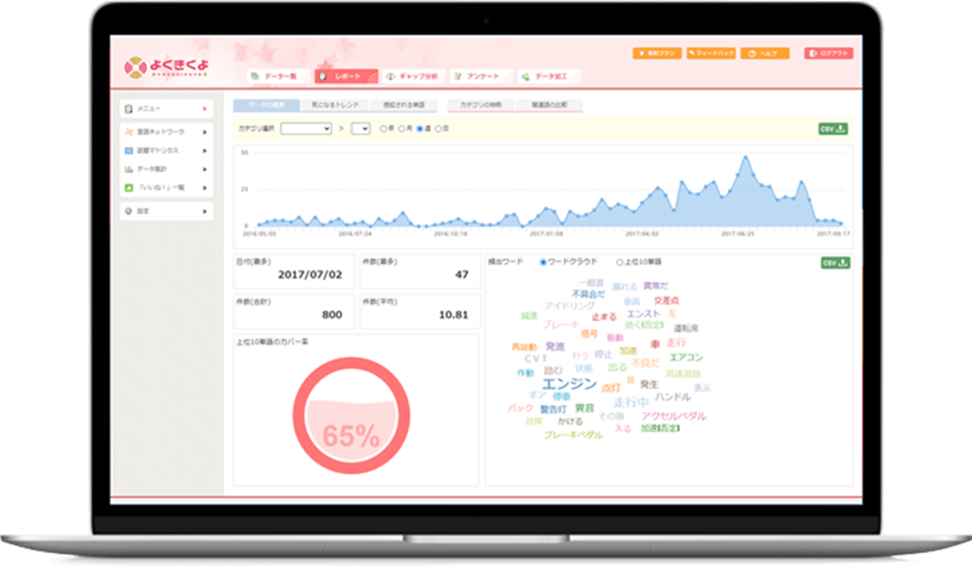Open the ギャップ分析 main tab
The image size is (972, 567).
click(413, 76)
